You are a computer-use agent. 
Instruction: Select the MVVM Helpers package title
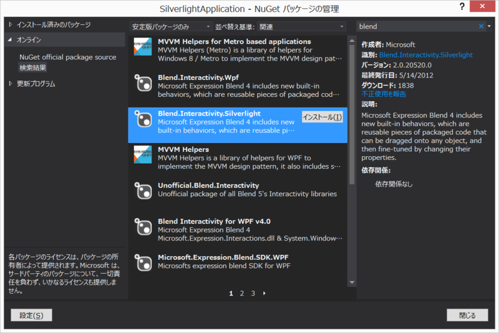pos(183,149)
